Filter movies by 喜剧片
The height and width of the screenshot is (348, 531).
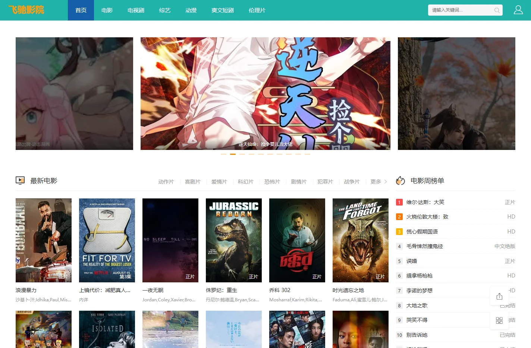(192, 182)
